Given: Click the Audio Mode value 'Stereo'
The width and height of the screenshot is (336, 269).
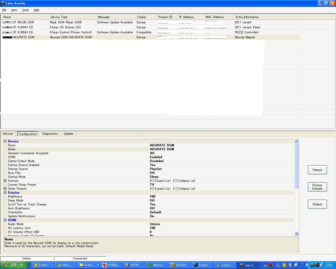Looking at the screenshot, I should point(155,224).
